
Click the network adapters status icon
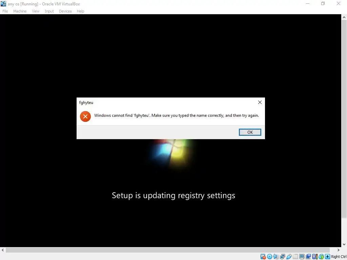pyautogui.click(x=282, y=257)
